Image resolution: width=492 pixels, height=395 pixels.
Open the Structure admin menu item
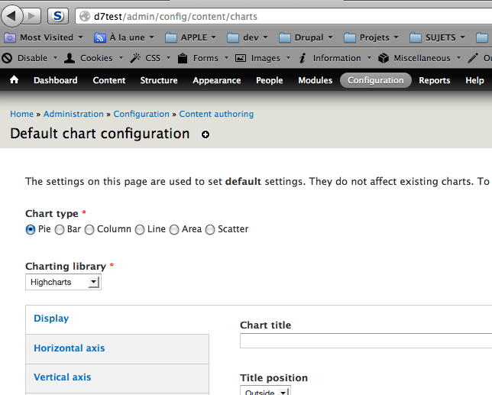(159, 80)
